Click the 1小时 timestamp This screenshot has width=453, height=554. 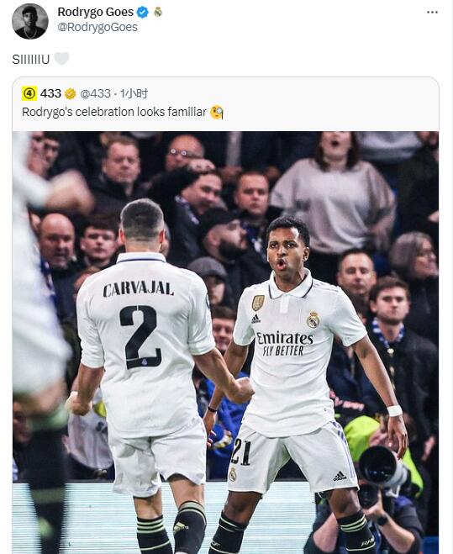point(134,93)
